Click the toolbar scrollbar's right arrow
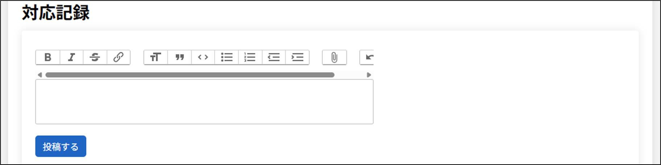Viewport: 661px width, 165px height. coord(369,75)
